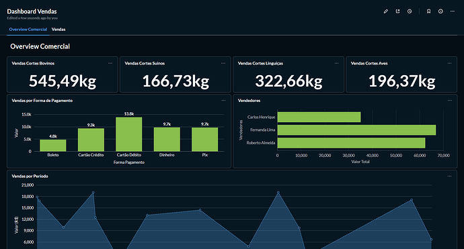464x249 pixels.
Task: Click the Dinheiro axis label
Action: [167, 155]
